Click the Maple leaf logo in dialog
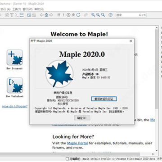 [59, 74]
